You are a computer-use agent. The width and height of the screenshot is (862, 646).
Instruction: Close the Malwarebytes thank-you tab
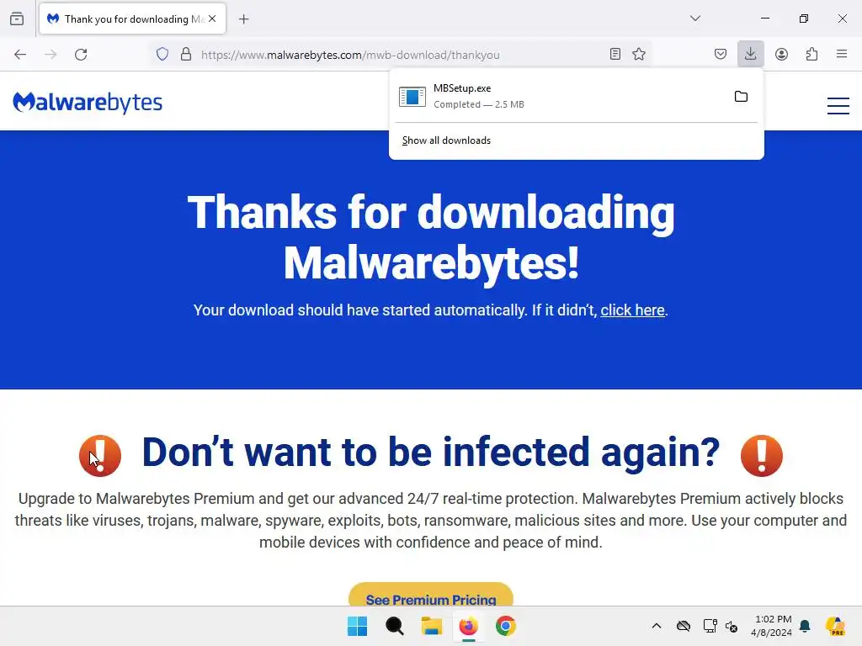212,19
